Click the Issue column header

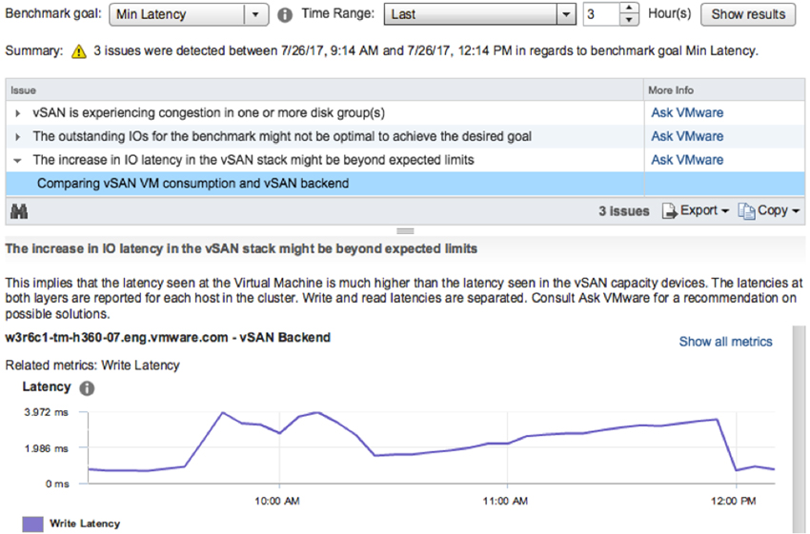click(324, 90)
